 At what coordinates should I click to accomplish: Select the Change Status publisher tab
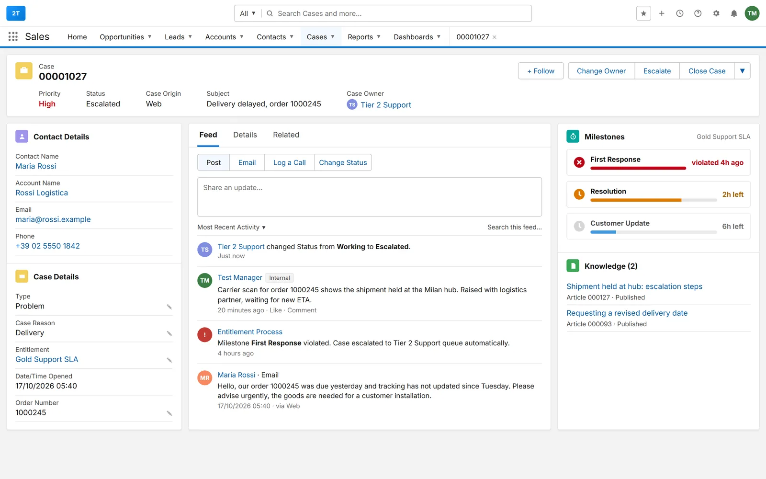tap(343, 162)
